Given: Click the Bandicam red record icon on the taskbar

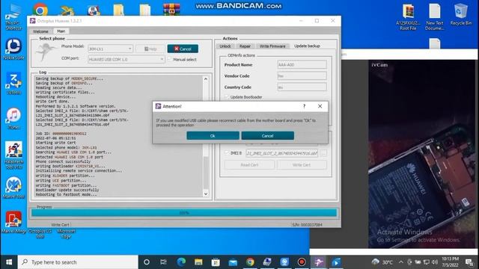Looking at the screenshot, I should (302, 262).
